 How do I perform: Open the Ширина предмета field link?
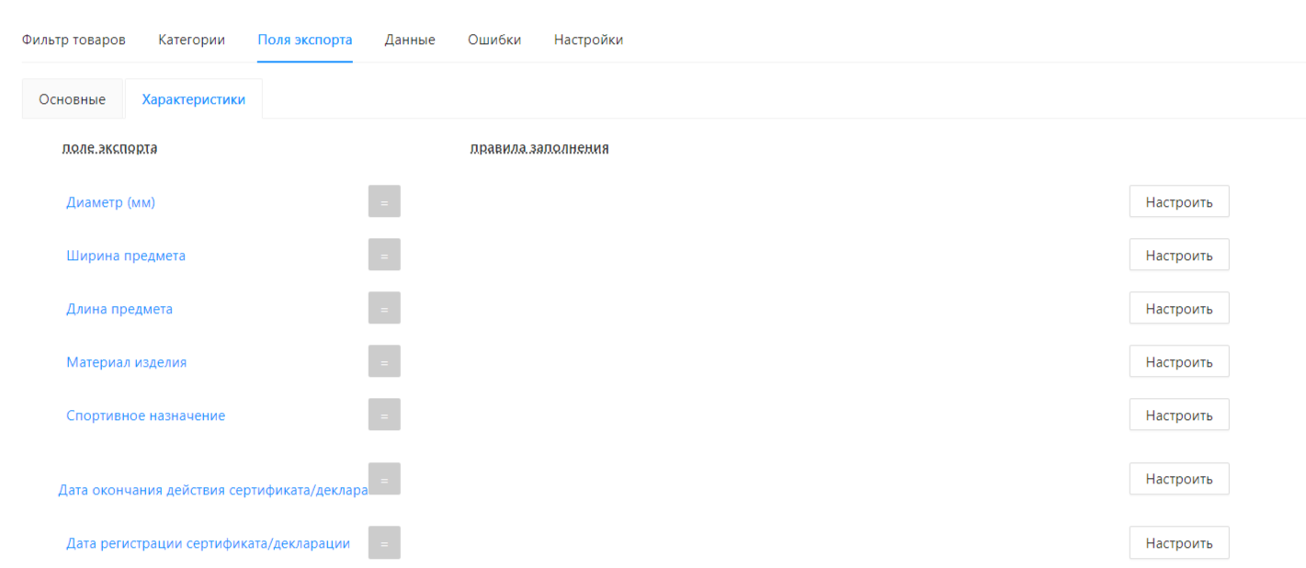point(126,256)
